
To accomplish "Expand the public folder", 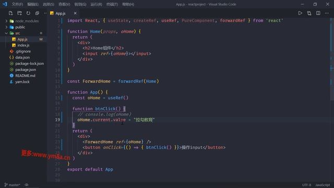I will 6,27.
